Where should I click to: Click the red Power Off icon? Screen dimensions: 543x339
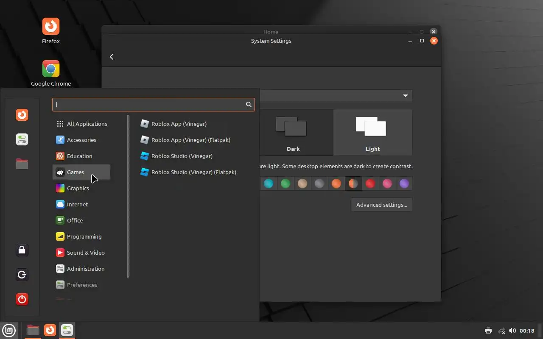22,299
